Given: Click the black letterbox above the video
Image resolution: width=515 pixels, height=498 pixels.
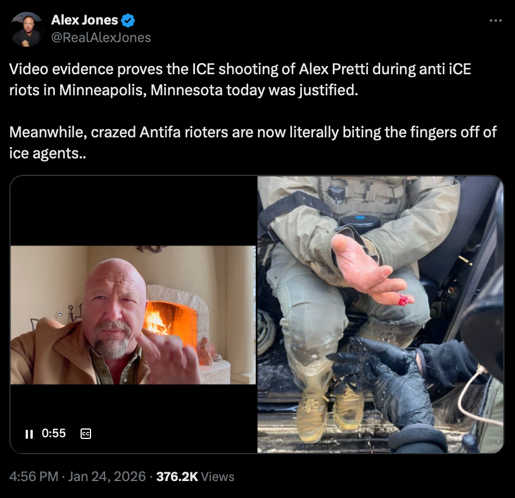Looking at the screenshot, I should pyautogui.click(x=133, y=210).
